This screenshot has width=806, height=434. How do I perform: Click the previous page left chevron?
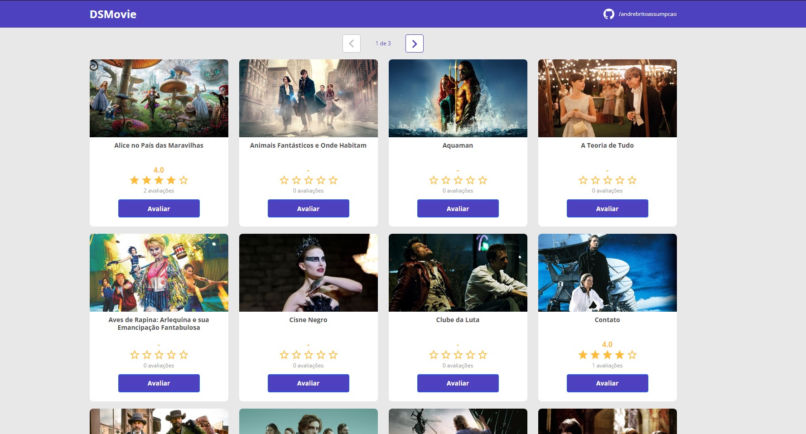[x=351, y=43]
